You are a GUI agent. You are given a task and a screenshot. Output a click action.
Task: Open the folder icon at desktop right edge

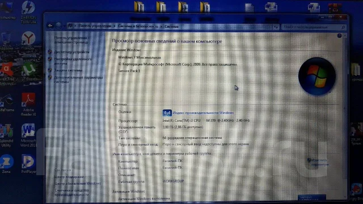356,72
